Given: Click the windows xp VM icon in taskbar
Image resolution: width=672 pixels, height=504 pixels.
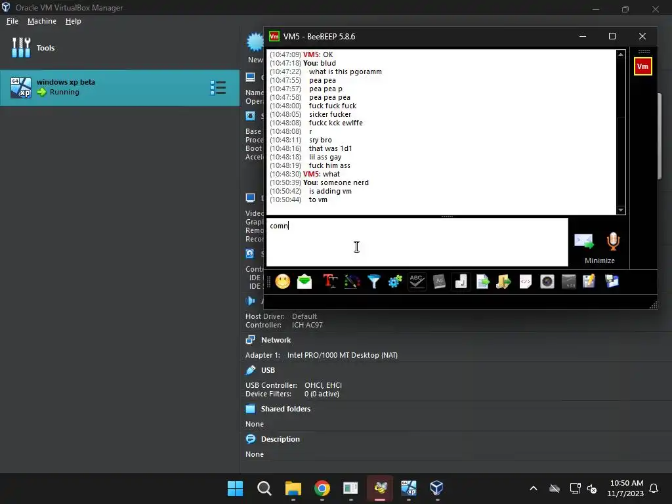Looking at the screenshot, I should pos(408,488).
